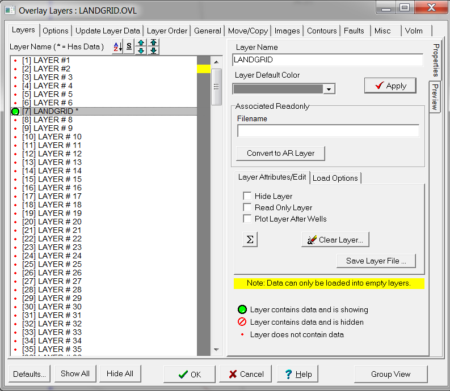450x391 pixels.
Task: Click the move to top/bottom arrows icon
Action: pos(154,46)
